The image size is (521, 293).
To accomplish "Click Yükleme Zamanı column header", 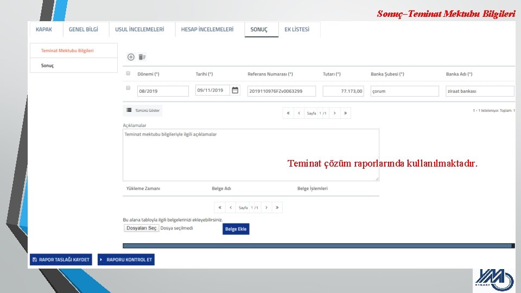I will 143,188.
